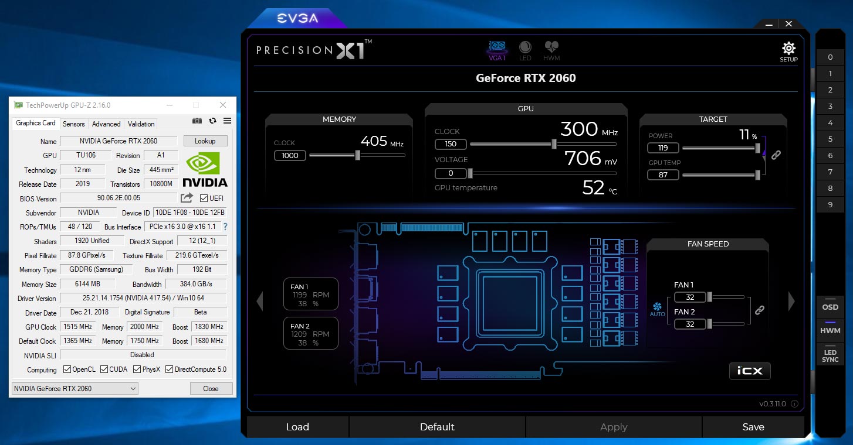Click the GPU temp target field 87
This screenshot has width=853, height=445.
coord(663,174)
